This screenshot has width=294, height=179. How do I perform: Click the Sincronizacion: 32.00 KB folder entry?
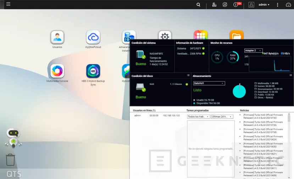tap(268, 89)
